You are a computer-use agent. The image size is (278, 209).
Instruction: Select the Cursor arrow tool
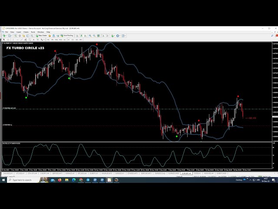click(x=4, y=40)
